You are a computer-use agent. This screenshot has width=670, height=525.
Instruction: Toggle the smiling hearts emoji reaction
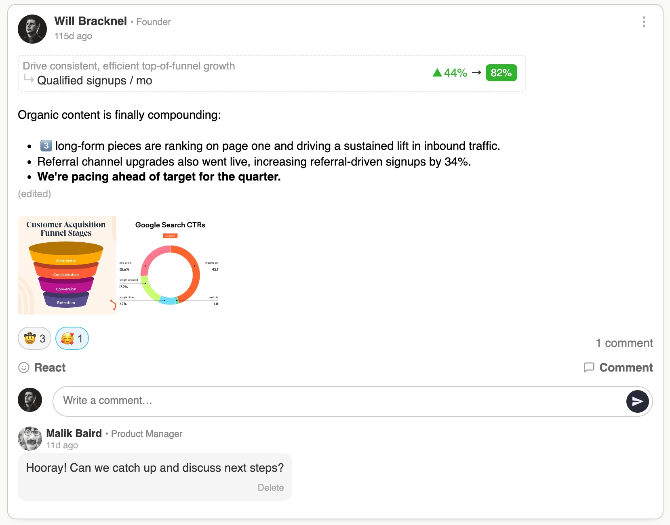tap(72, 338)
